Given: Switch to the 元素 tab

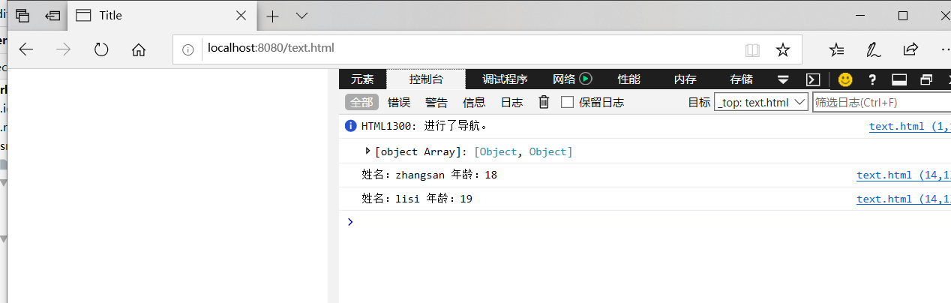Looking at the screenshot, I should click(x=362, y=79).
